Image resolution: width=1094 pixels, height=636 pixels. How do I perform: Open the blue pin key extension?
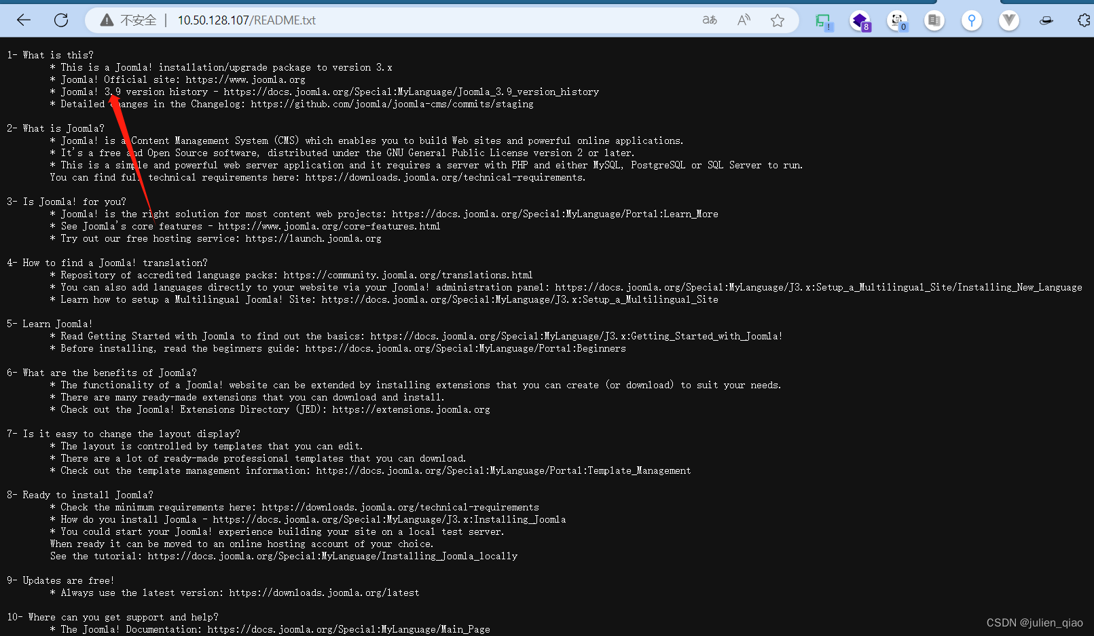click(972, 21)
